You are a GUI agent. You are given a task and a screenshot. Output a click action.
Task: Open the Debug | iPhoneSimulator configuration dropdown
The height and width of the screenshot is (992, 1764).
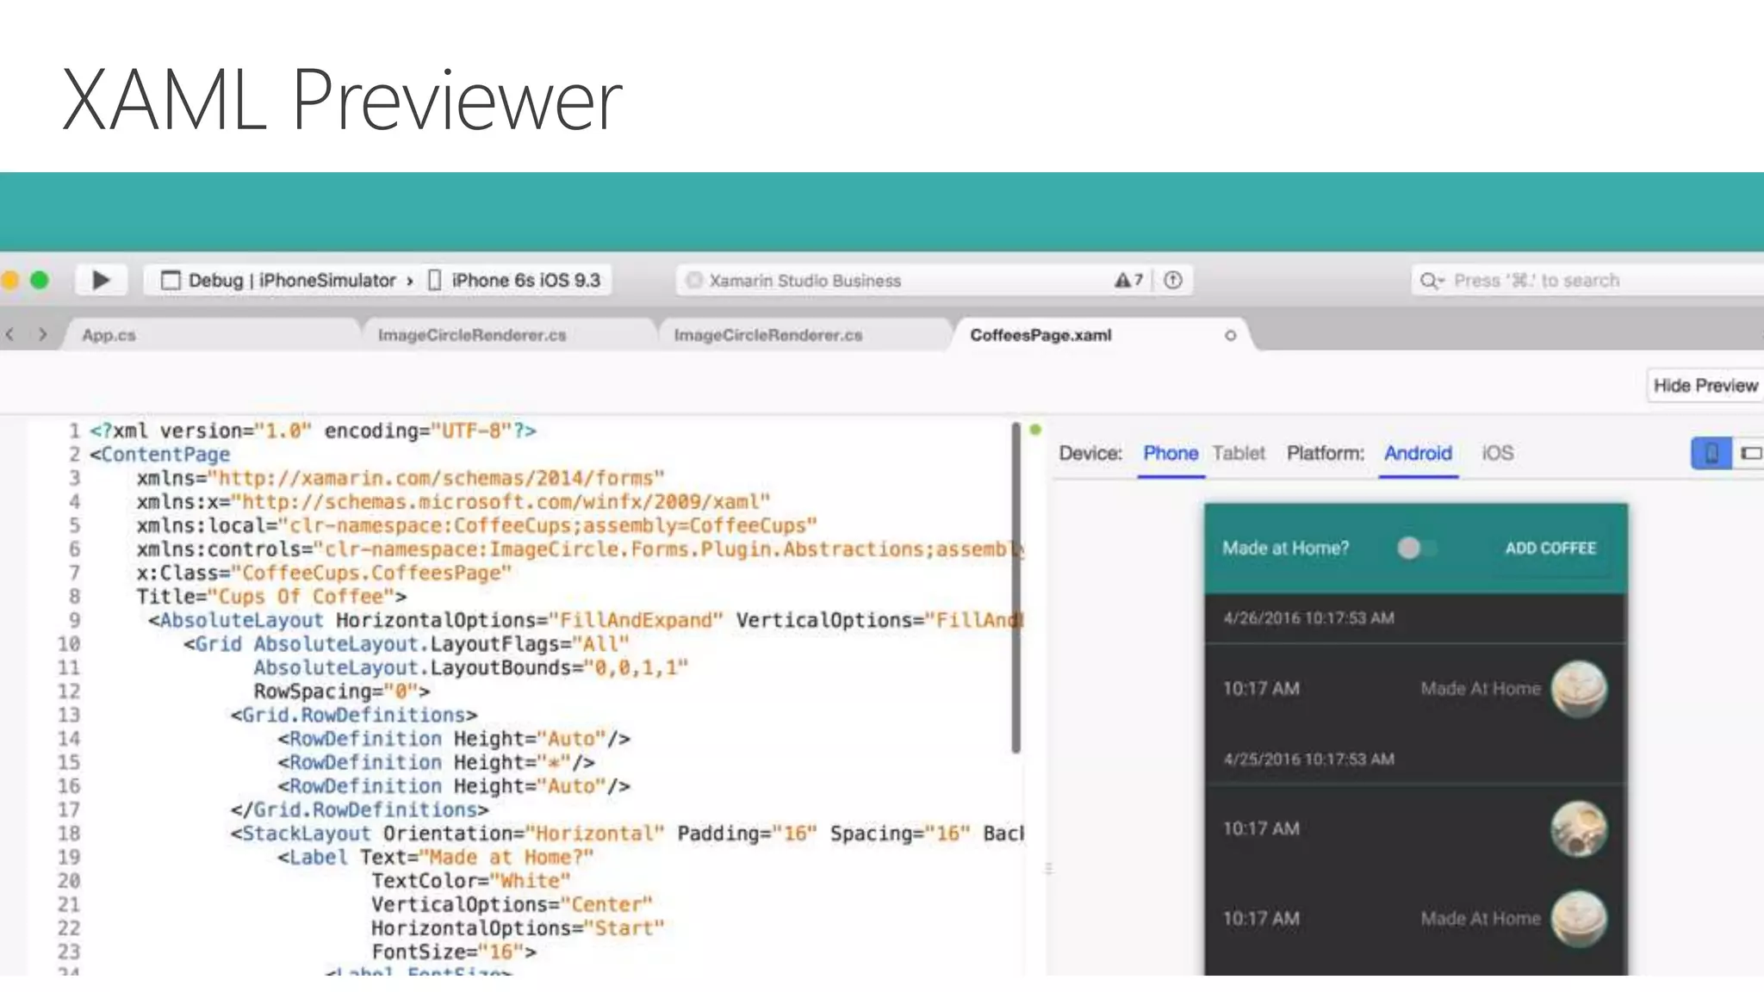(280, 280)
